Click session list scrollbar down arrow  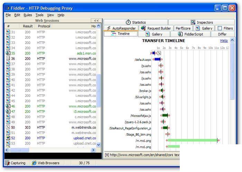(x=98, y=145)
